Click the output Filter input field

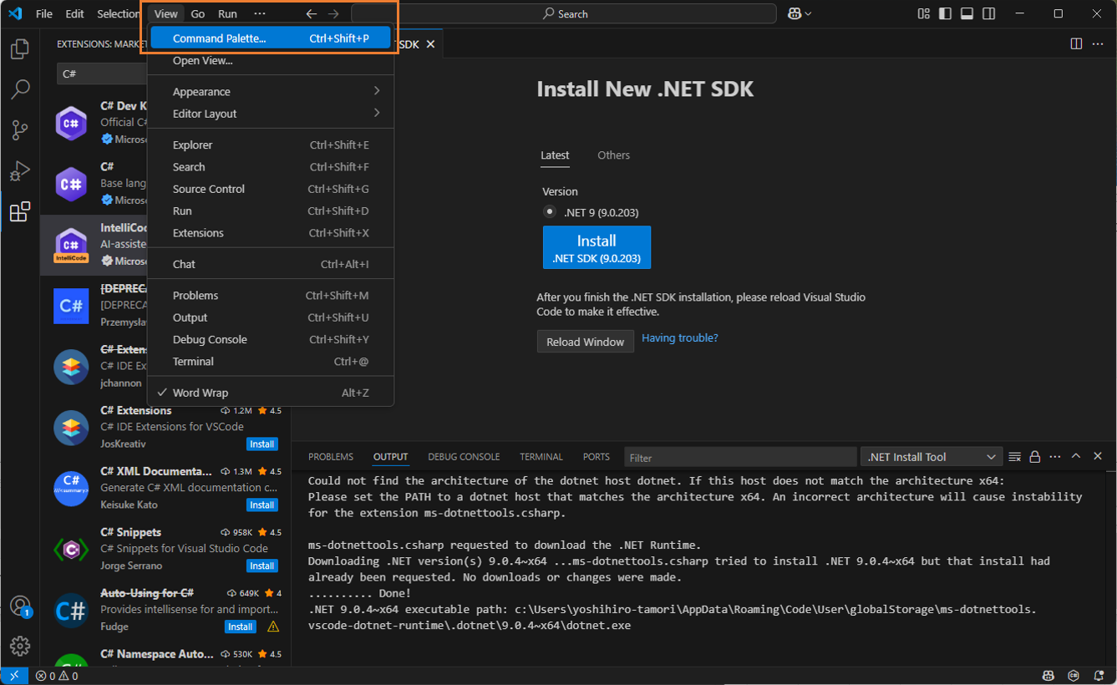[739, 458]
